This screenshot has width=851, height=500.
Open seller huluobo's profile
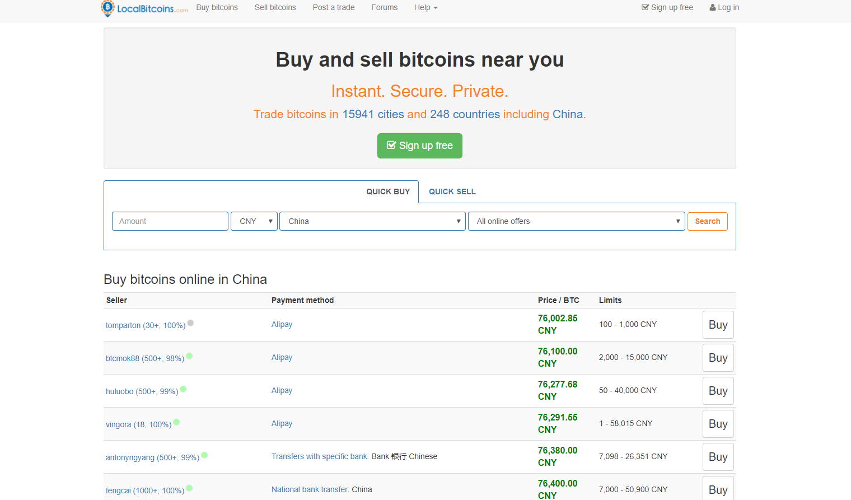tap(142, 391)
